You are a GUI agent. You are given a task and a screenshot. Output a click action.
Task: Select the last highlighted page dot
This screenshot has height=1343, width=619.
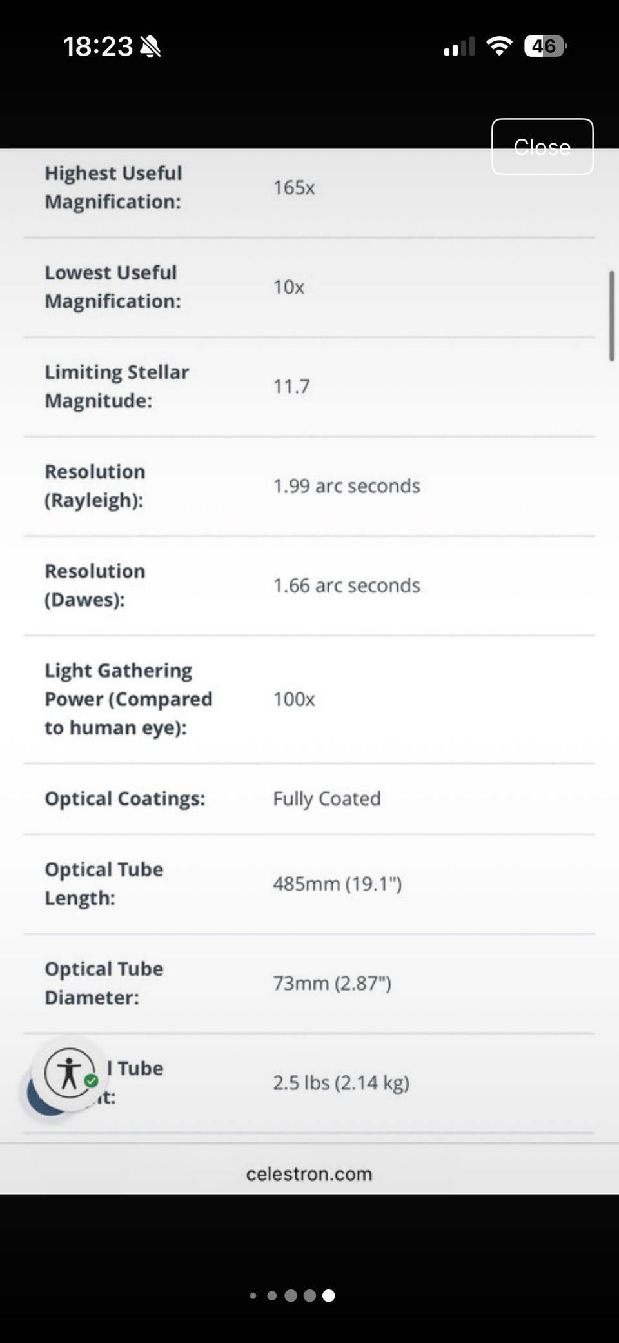(328, 1295)
